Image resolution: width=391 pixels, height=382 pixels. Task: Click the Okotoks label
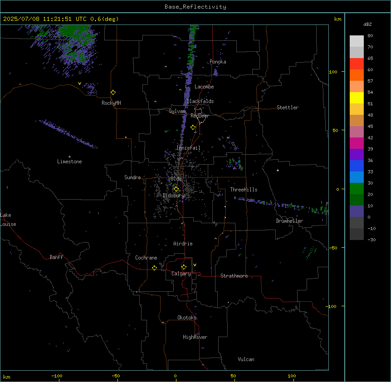tap(187, 318)
